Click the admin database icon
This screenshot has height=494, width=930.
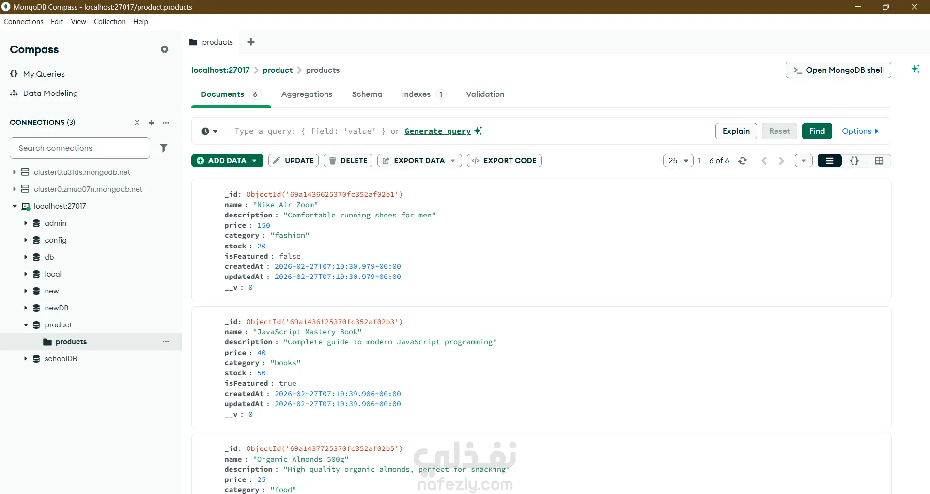click(36, 223)
